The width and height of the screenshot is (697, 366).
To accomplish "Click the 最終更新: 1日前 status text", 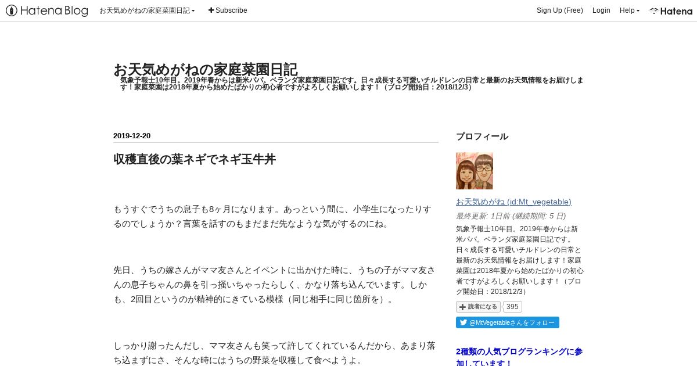I will (511, 216).
